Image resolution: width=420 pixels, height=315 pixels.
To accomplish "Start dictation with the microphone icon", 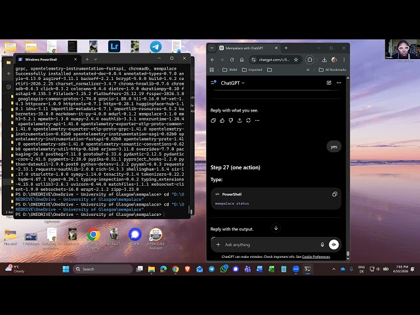I will [x=322, y=245].
